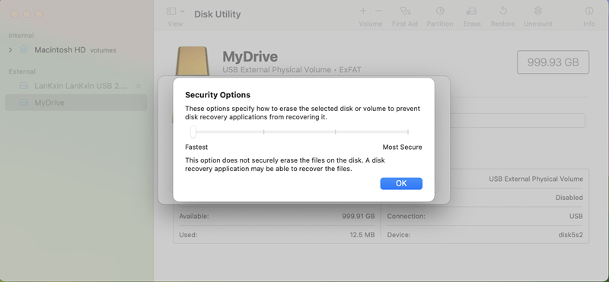Click the add Volume plus icon

click(363, 11)
